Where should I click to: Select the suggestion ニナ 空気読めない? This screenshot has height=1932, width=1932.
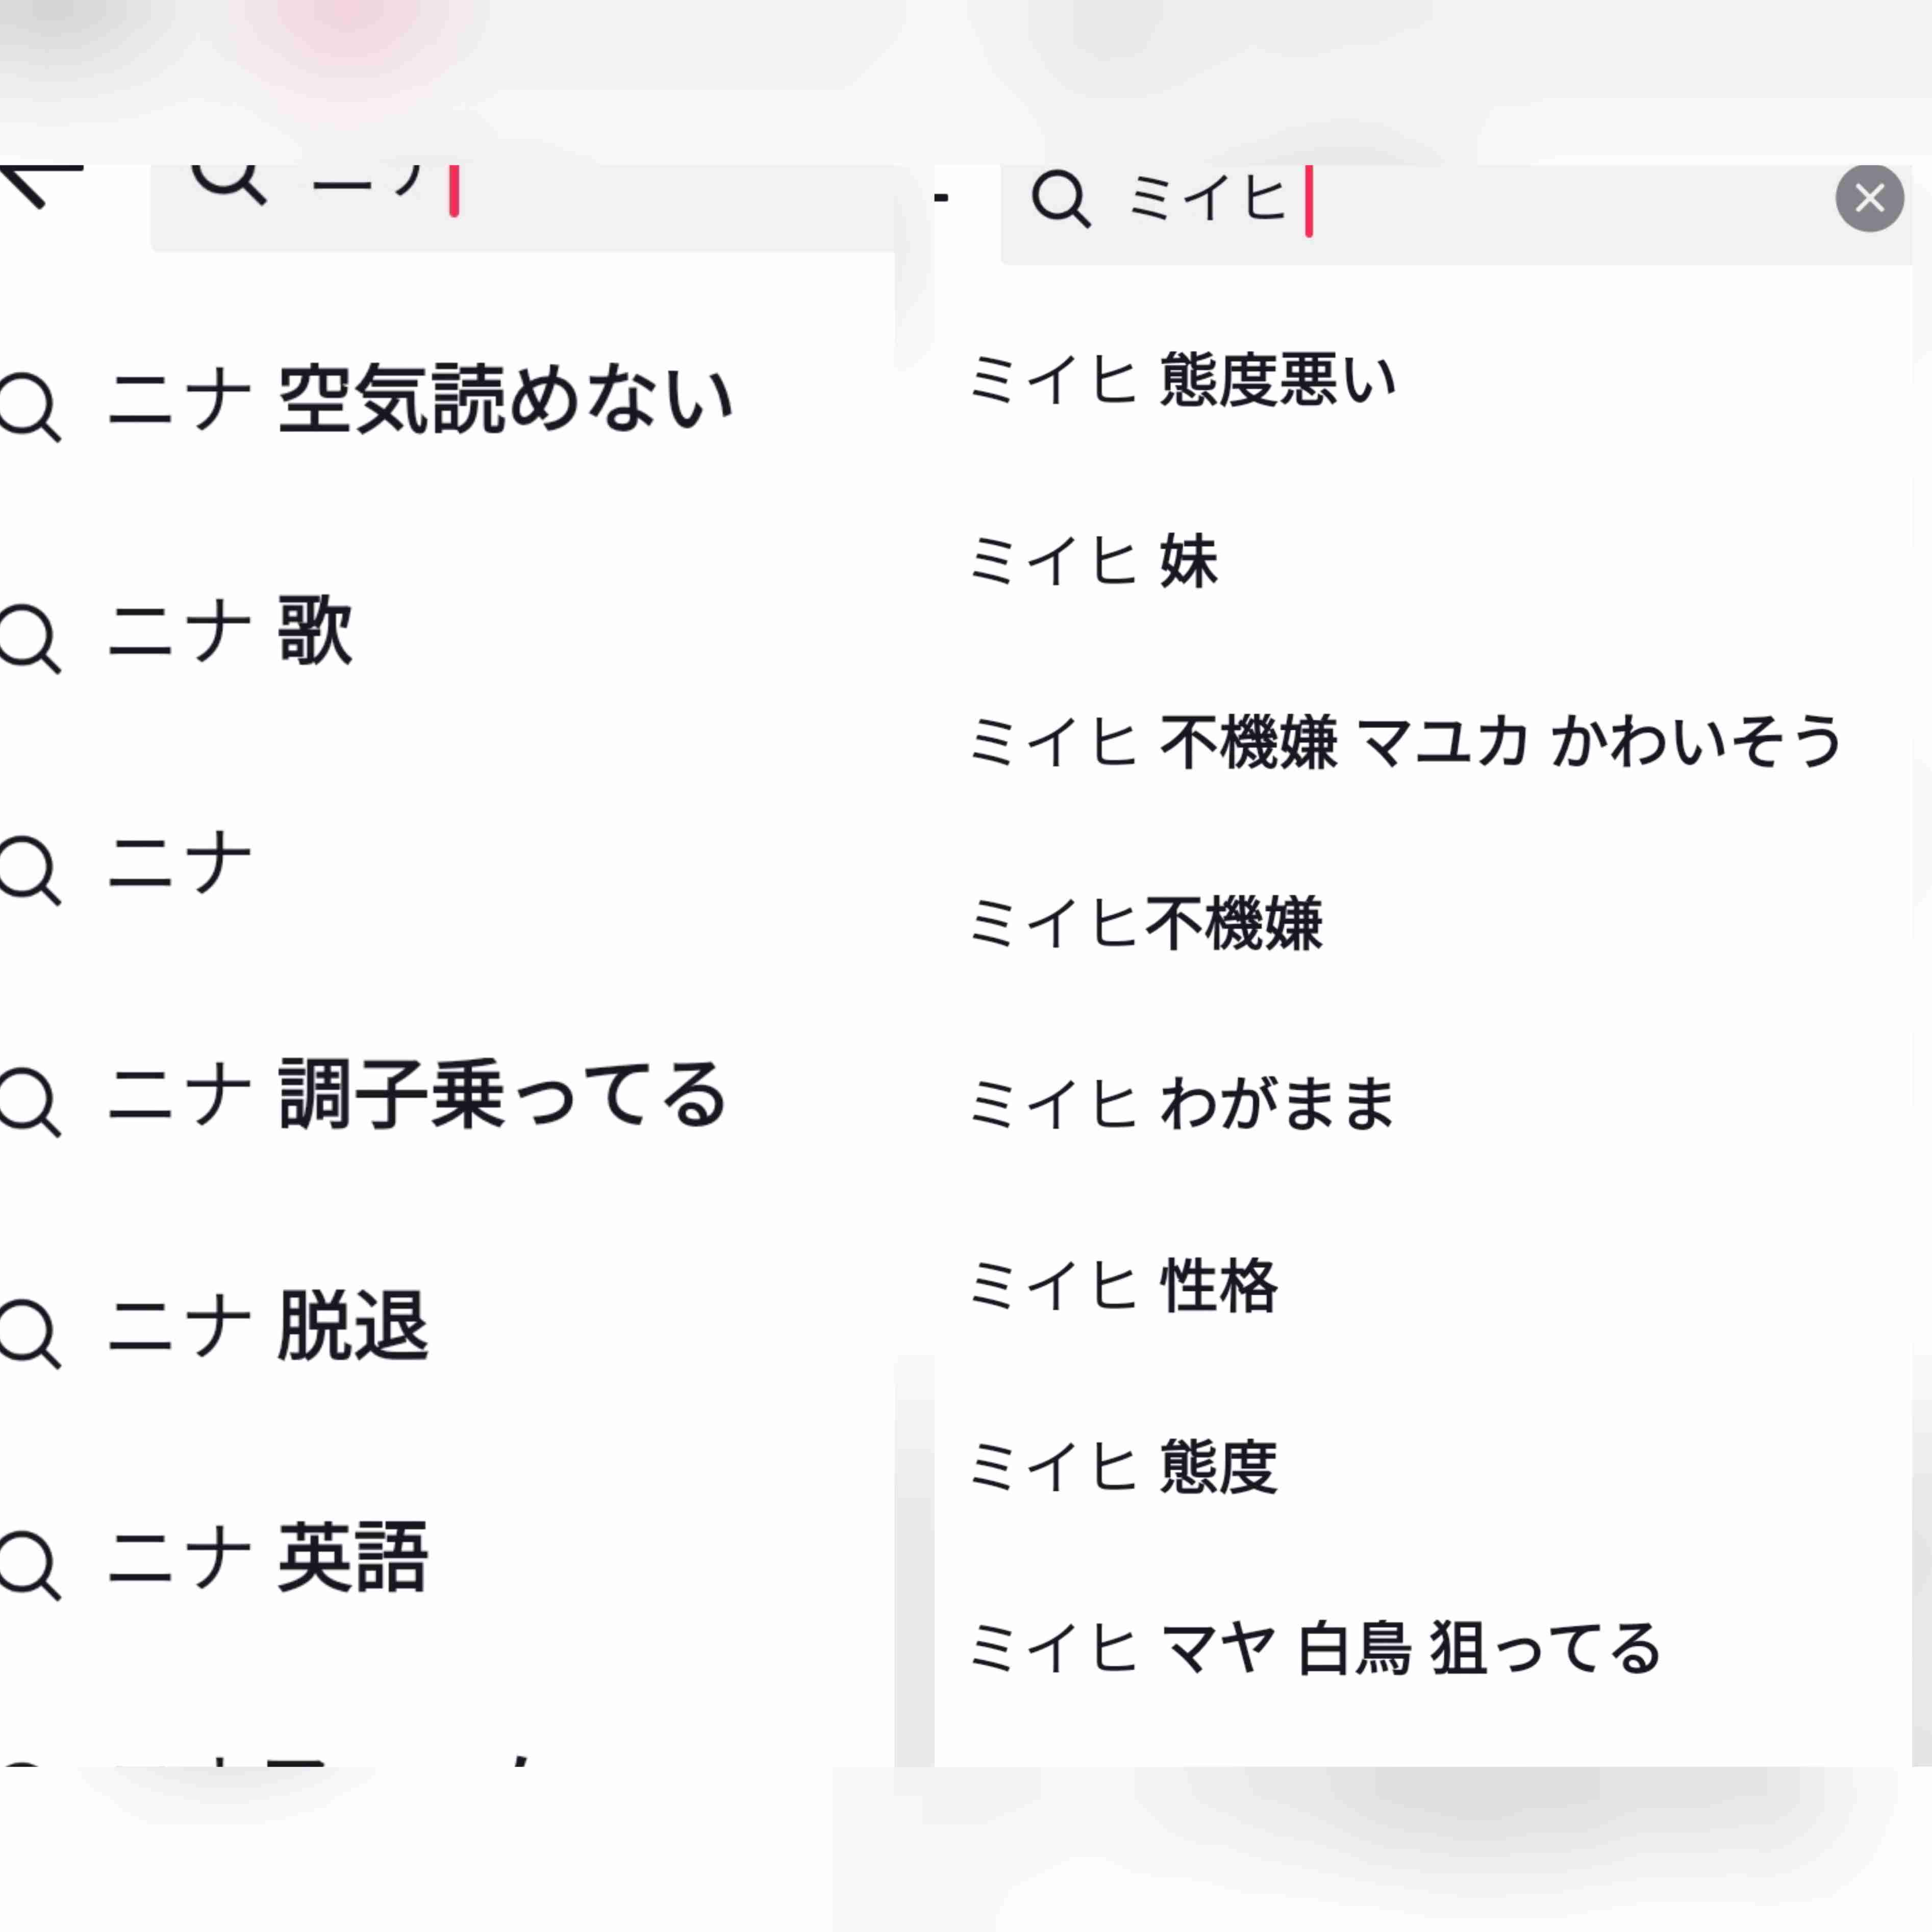pyautogui.click(x=420, y=400)
